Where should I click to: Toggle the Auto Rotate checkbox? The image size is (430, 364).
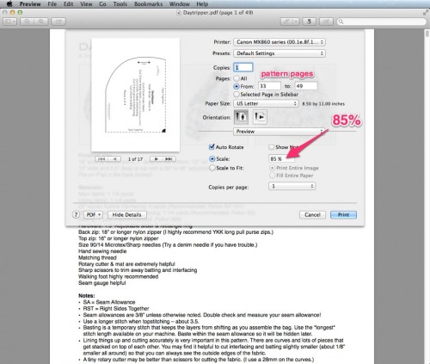212,147
